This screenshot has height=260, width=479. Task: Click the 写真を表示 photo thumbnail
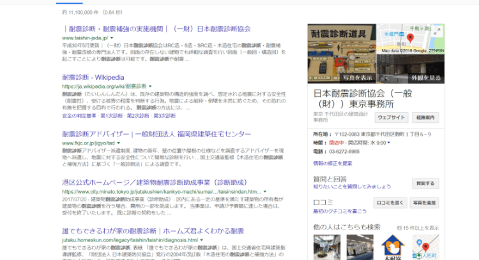(342, 54)
